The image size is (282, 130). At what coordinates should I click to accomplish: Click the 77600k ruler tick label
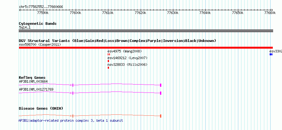click(x=75, y=13)
